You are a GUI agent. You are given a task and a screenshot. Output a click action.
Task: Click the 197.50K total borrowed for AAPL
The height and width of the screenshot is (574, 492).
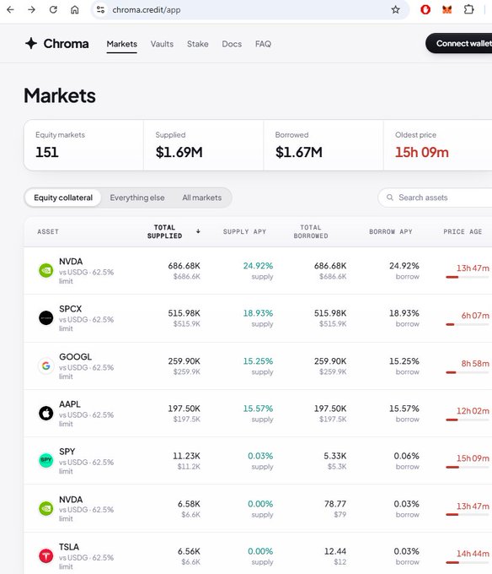pyautogui.click(x=330, y=409)
